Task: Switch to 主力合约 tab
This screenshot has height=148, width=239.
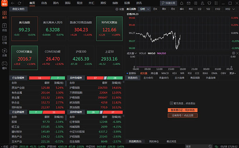Action: point(148,78)
